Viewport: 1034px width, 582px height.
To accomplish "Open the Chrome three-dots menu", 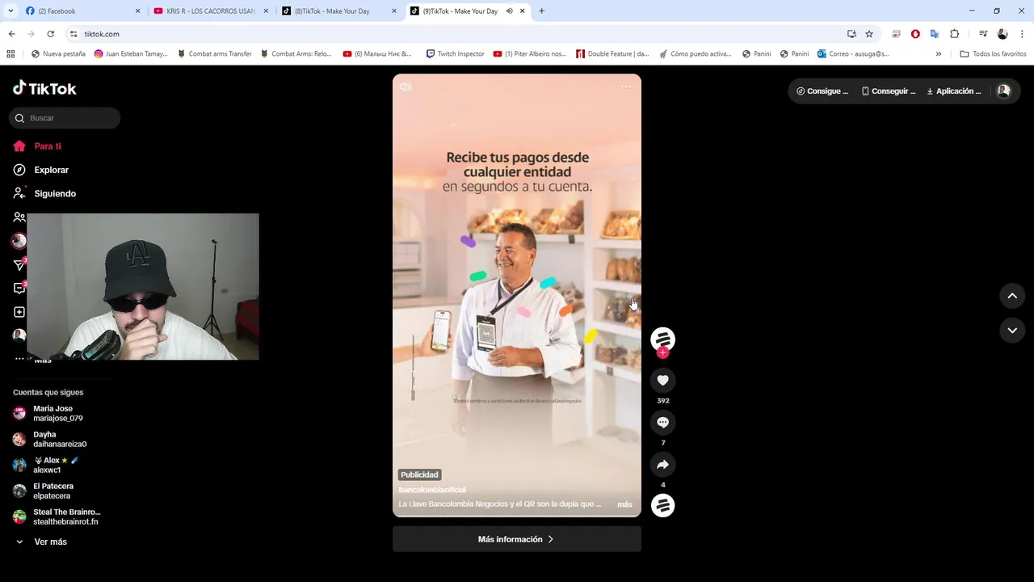I will click(x=1022, y=34).
